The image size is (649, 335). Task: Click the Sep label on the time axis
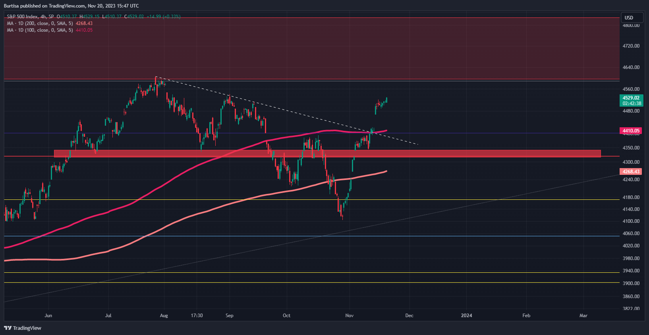229,316
